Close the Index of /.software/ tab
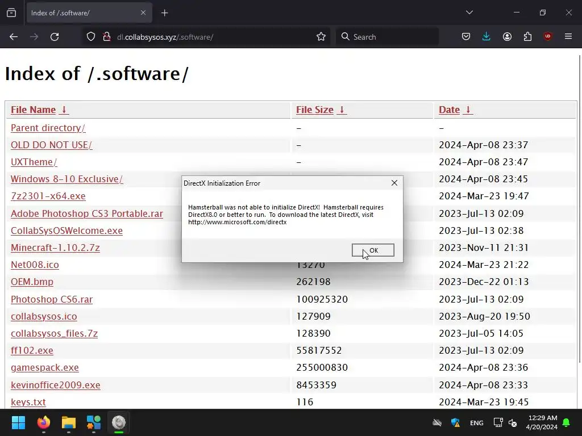Image resolution: width=582 pixels, height=436 pixels. pyautogui.click(x=143, y=13)
